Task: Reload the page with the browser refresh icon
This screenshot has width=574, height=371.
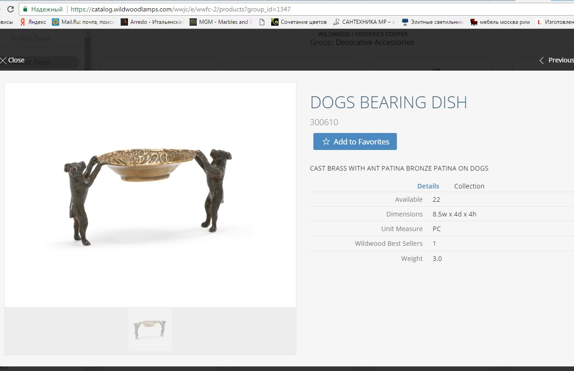Action: 10,9
